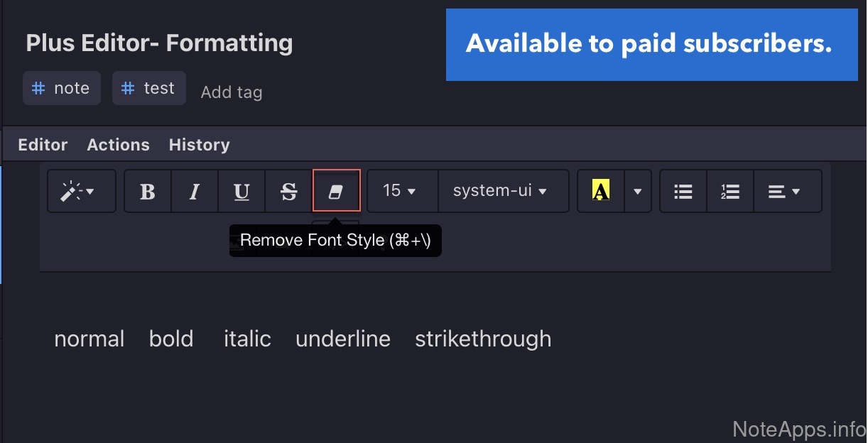The image size is (868, 443).
Task: Insert an unordered bullet list
Action: [683, 191]
